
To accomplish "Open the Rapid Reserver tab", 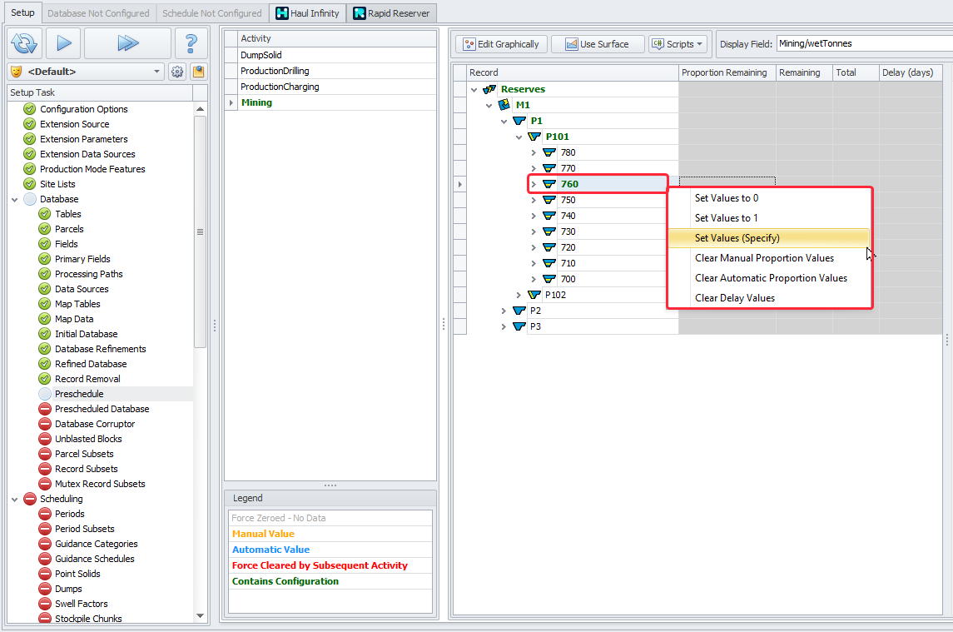I will click(x=391, y=13).
